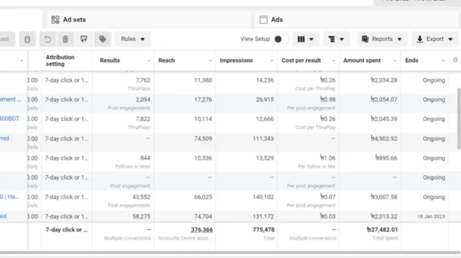The height and width of the screenshot is (258, 461).
Task: Click the horizontal scrollbar at table bottom
Action: [x=225, y=253]
